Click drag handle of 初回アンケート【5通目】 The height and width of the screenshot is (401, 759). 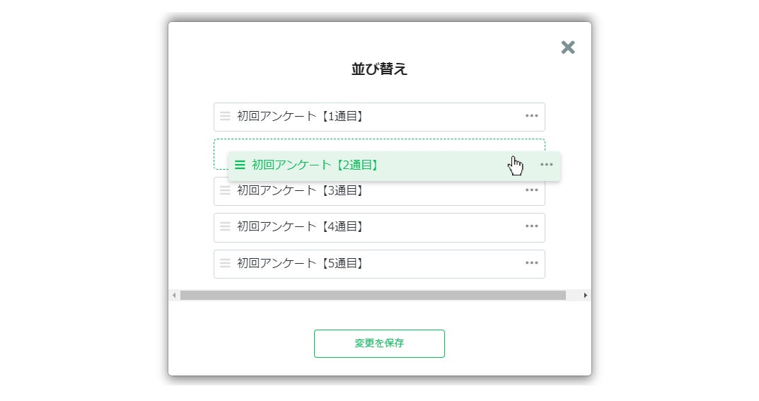(225, 263)
